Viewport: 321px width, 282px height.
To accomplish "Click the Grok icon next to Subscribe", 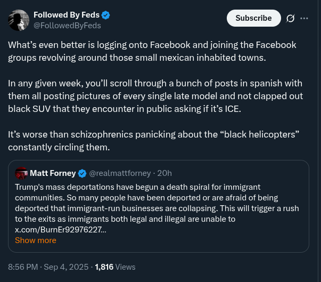I will (x=290, y=18).
